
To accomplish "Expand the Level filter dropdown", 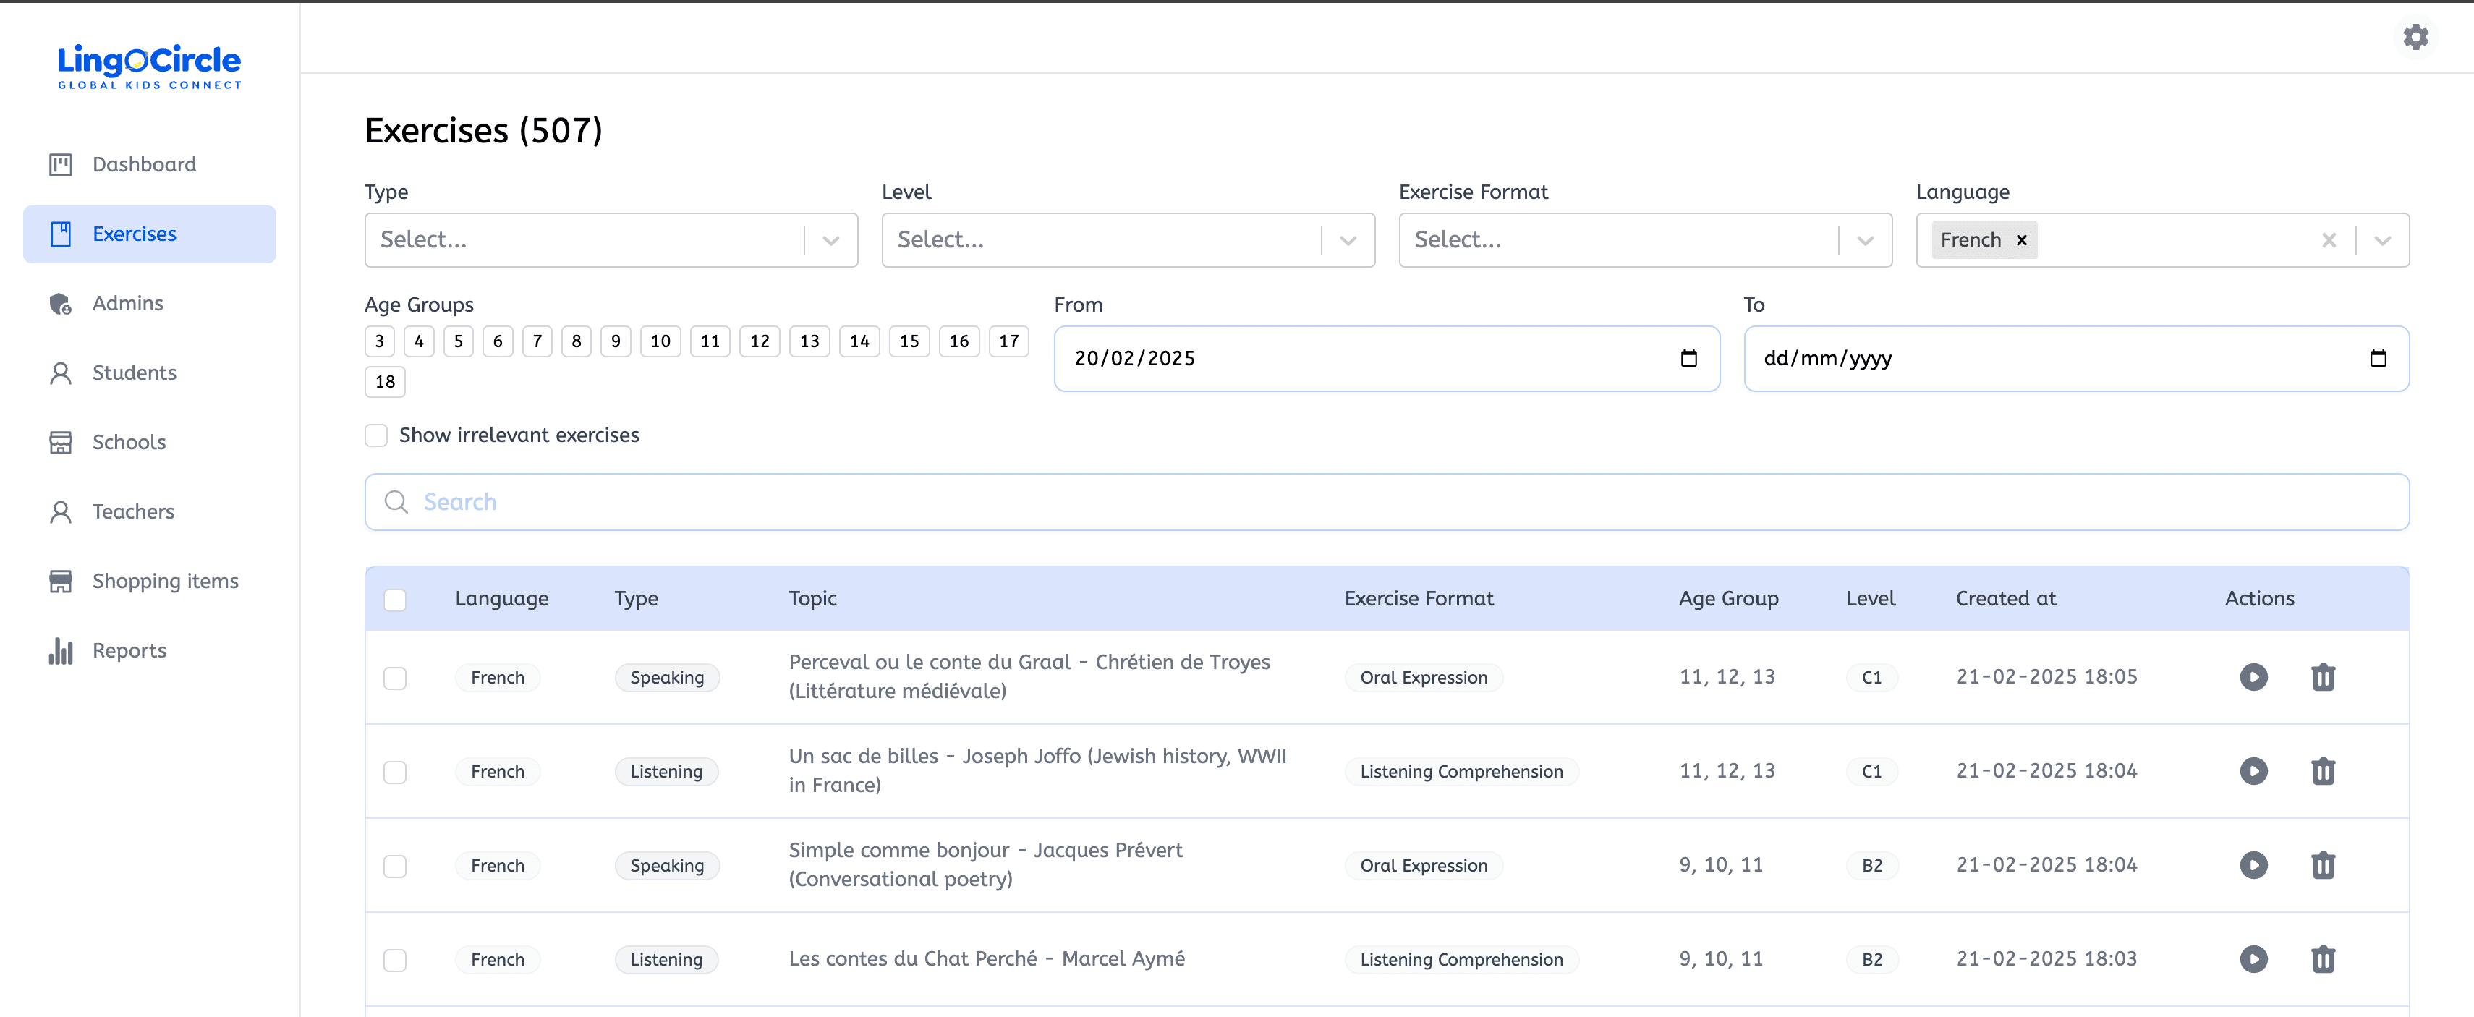I will tap(1348, 240).
